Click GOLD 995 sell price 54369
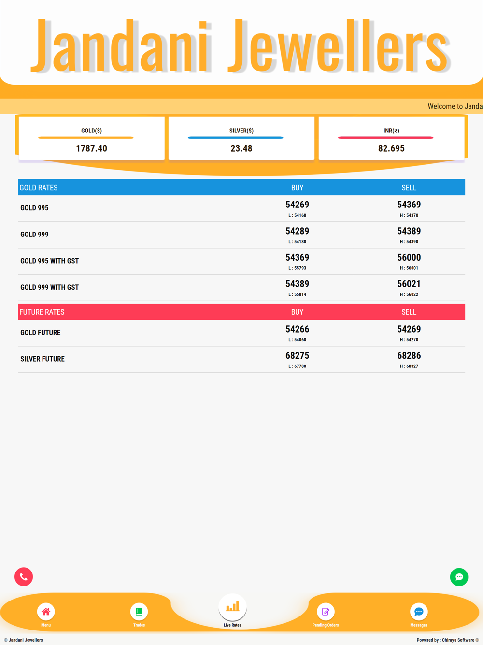The width and height of the screenshot is (483, 645). click(409, 205)
